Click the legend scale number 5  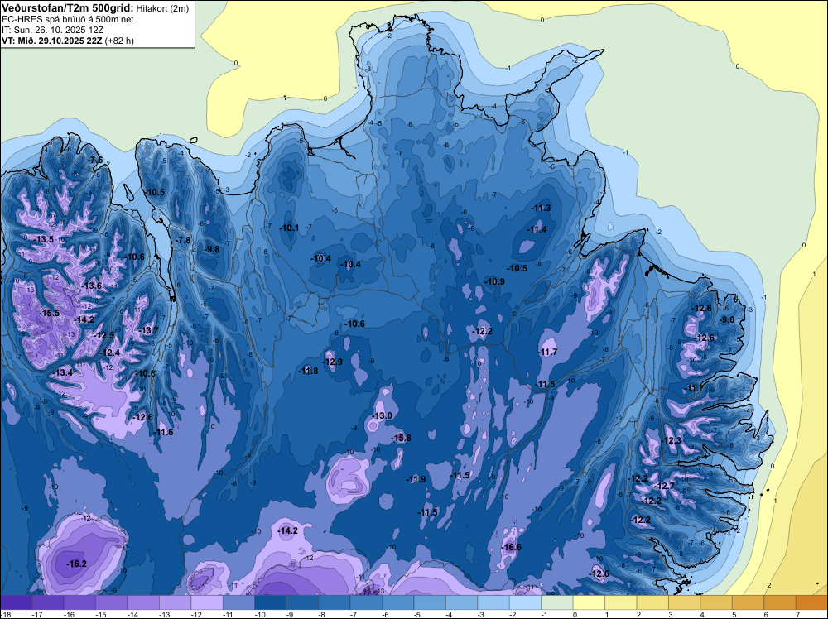pyautogui.click(x=734, y=614)
